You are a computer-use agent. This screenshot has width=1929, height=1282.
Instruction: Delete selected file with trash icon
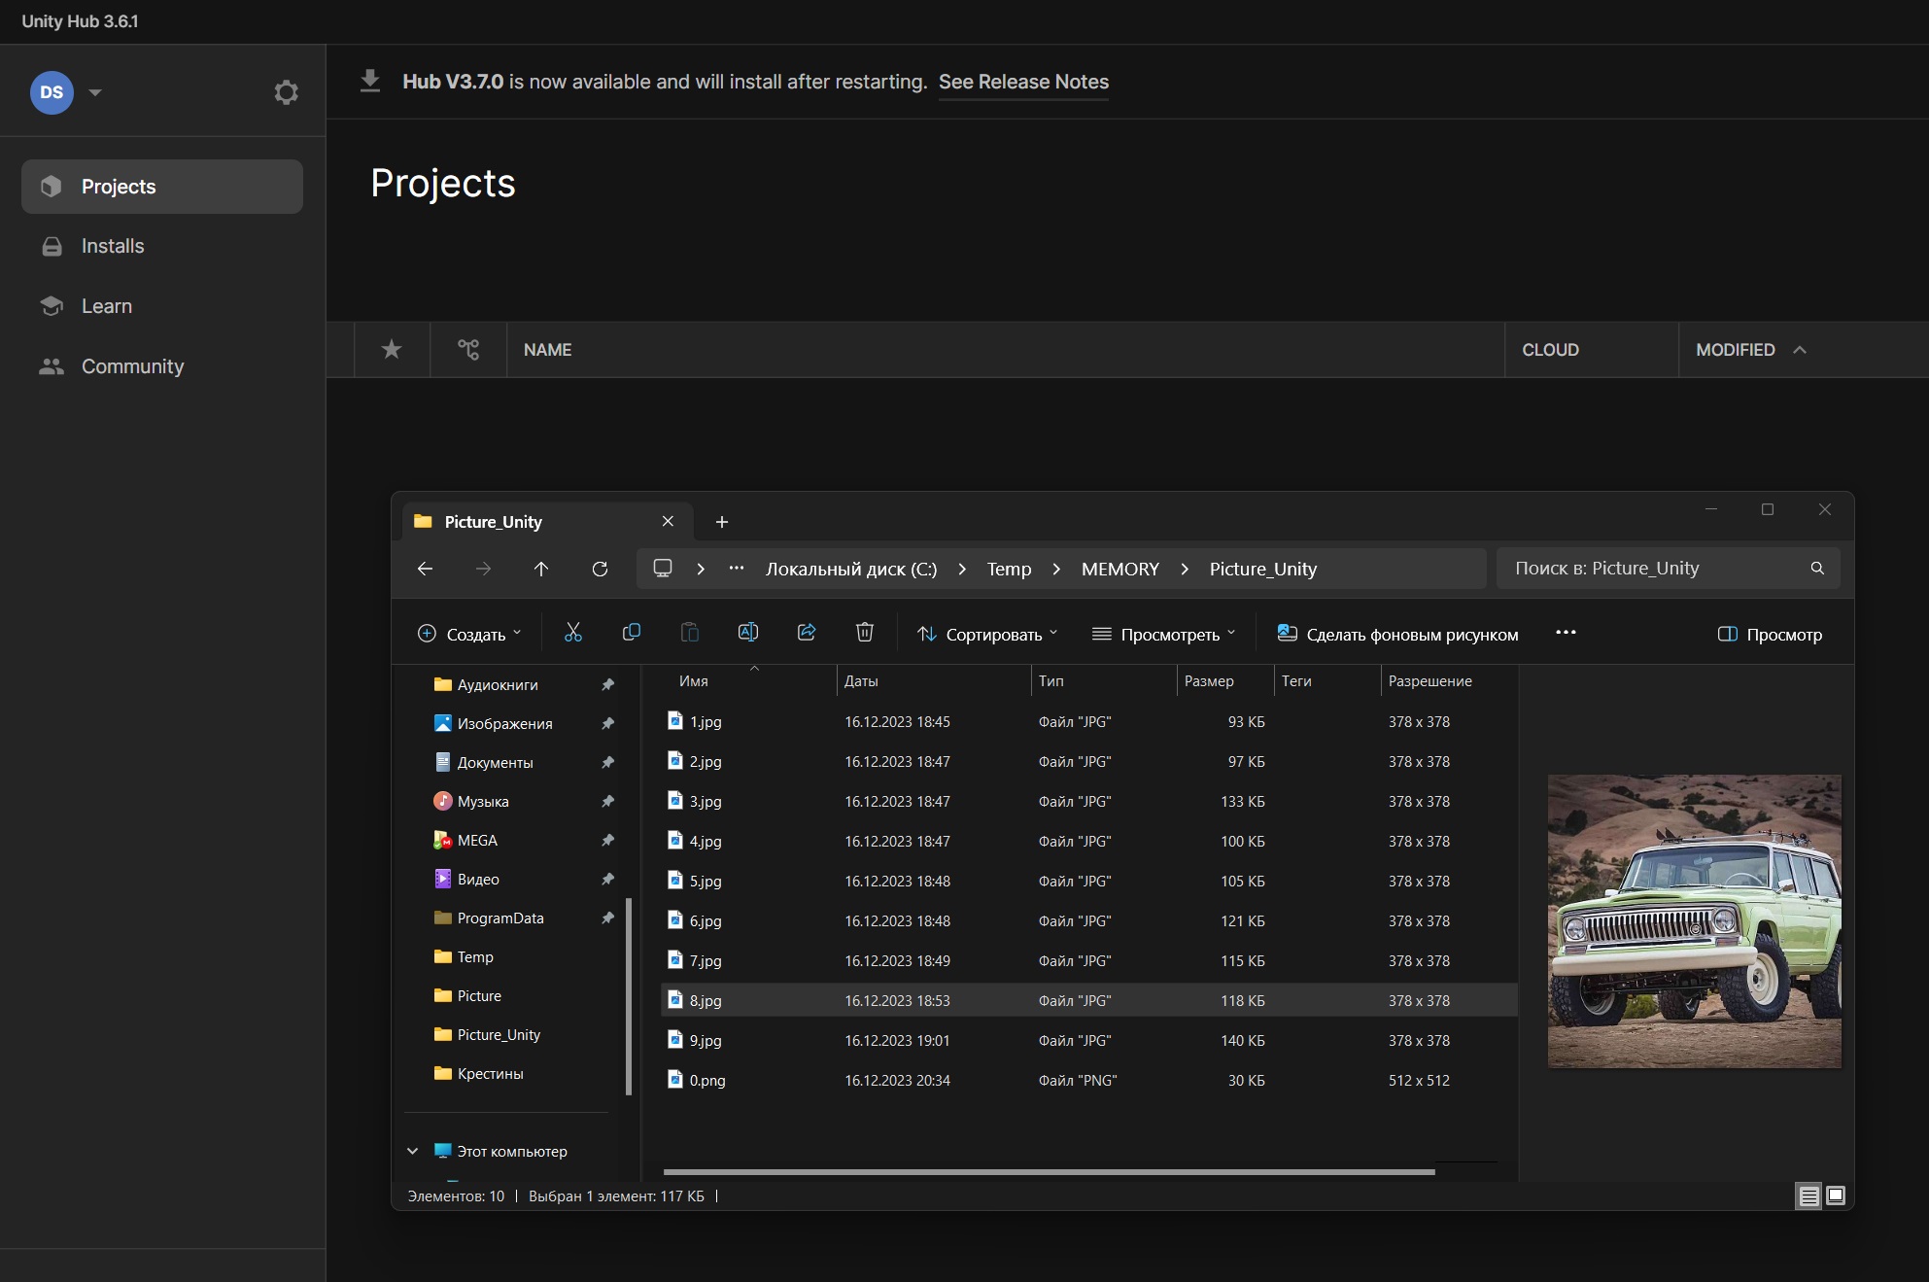pos(865,633)
